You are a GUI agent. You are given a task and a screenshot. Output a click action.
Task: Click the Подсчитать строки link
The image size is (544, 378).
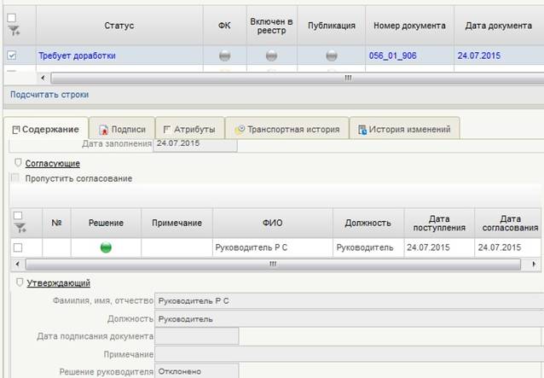pos(49,94)
